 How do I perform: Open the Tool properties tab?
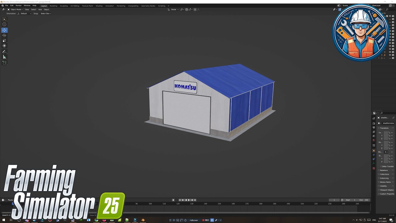[374, 118]
